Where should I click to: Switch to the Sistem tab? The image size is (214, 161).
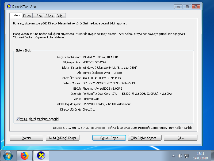coord(16,15)
